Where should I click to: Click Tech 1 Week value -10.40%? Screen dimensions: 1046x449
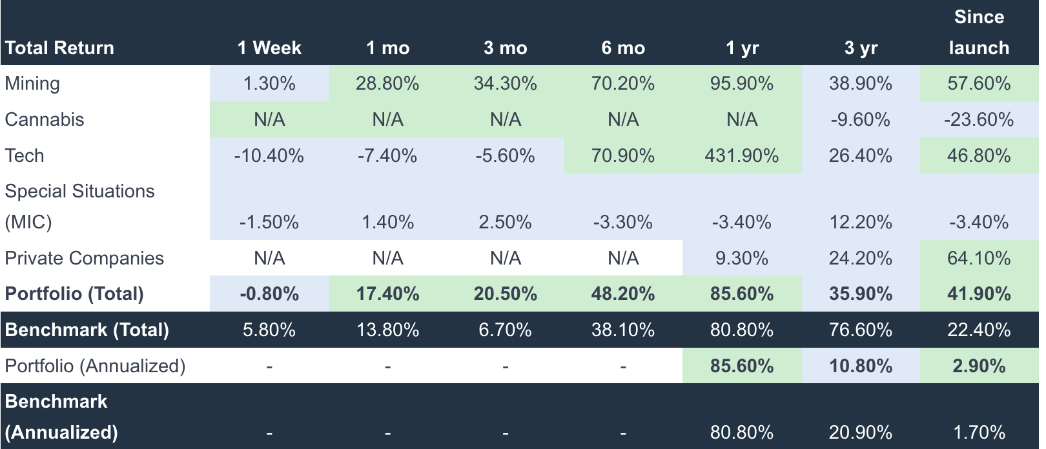click(269, 155)
